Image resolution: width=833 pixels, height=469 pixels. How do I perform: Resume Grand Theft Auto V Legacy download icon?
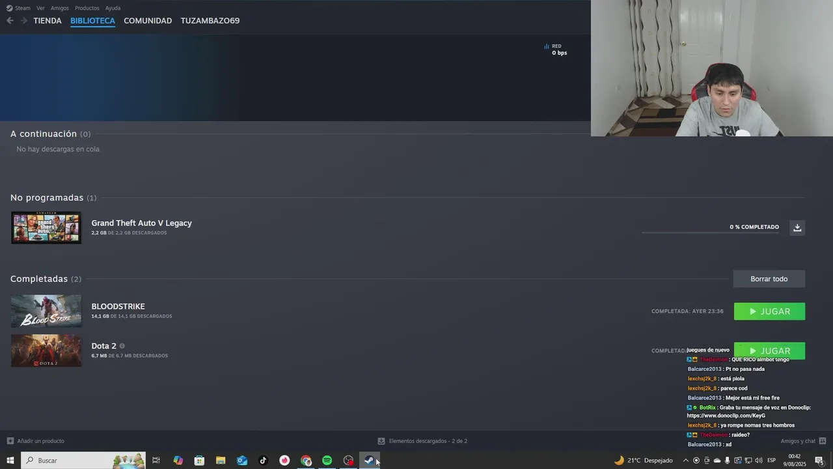[797, 227]
